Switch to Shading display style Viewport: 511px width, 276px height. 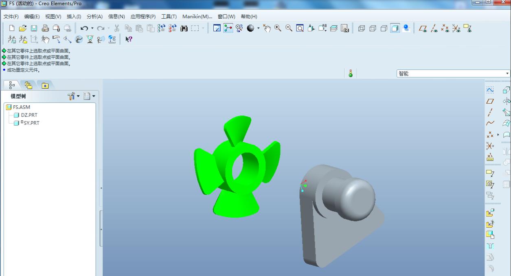point(395,28)
